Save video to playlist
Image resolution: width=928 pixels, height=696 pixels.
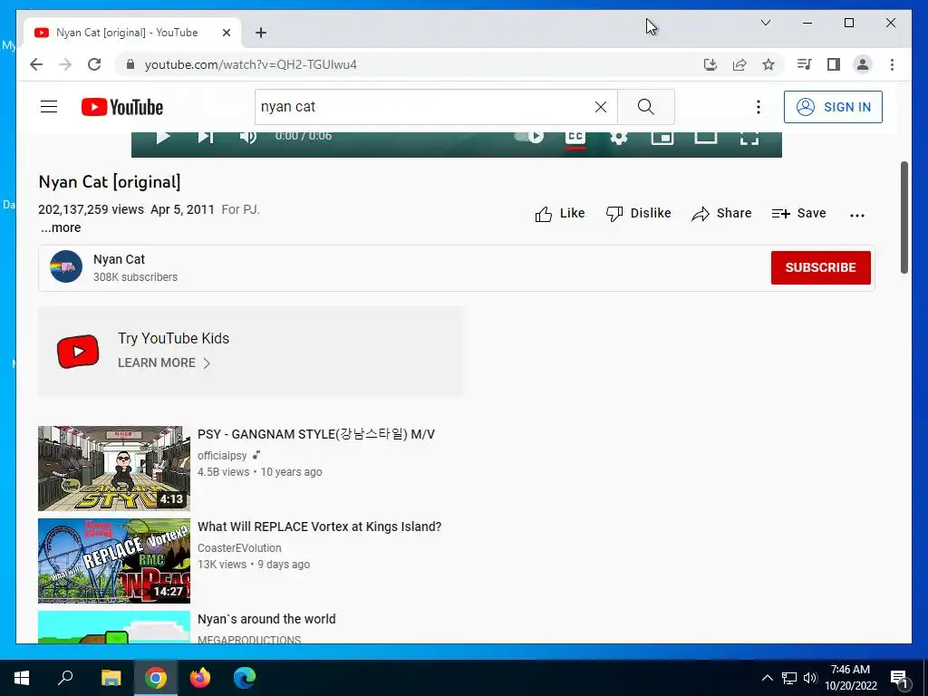[x=799, y=214]
